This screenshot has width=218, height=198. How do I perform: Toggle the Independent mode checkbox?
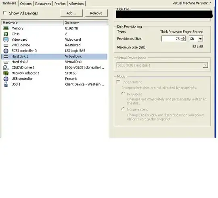point(118,82)
